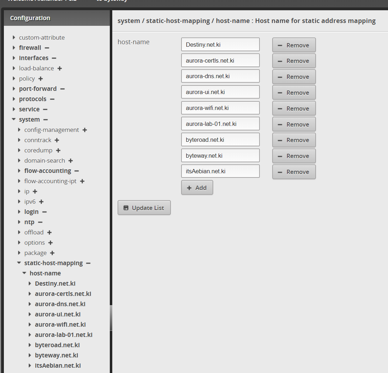Remove the itsAebian.net.ki host entry
This screenshot has height=373, width=388.
(294, 172)
